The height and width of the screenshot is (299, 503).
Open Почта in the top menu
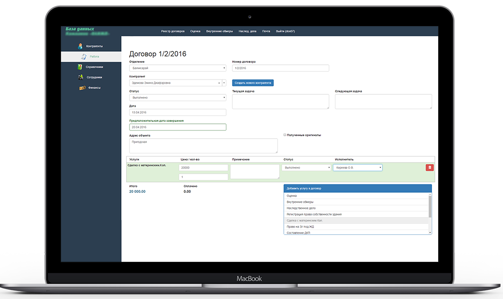coord(266,31)
